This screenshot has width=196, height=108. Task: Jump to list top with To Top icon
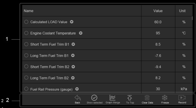130,98
